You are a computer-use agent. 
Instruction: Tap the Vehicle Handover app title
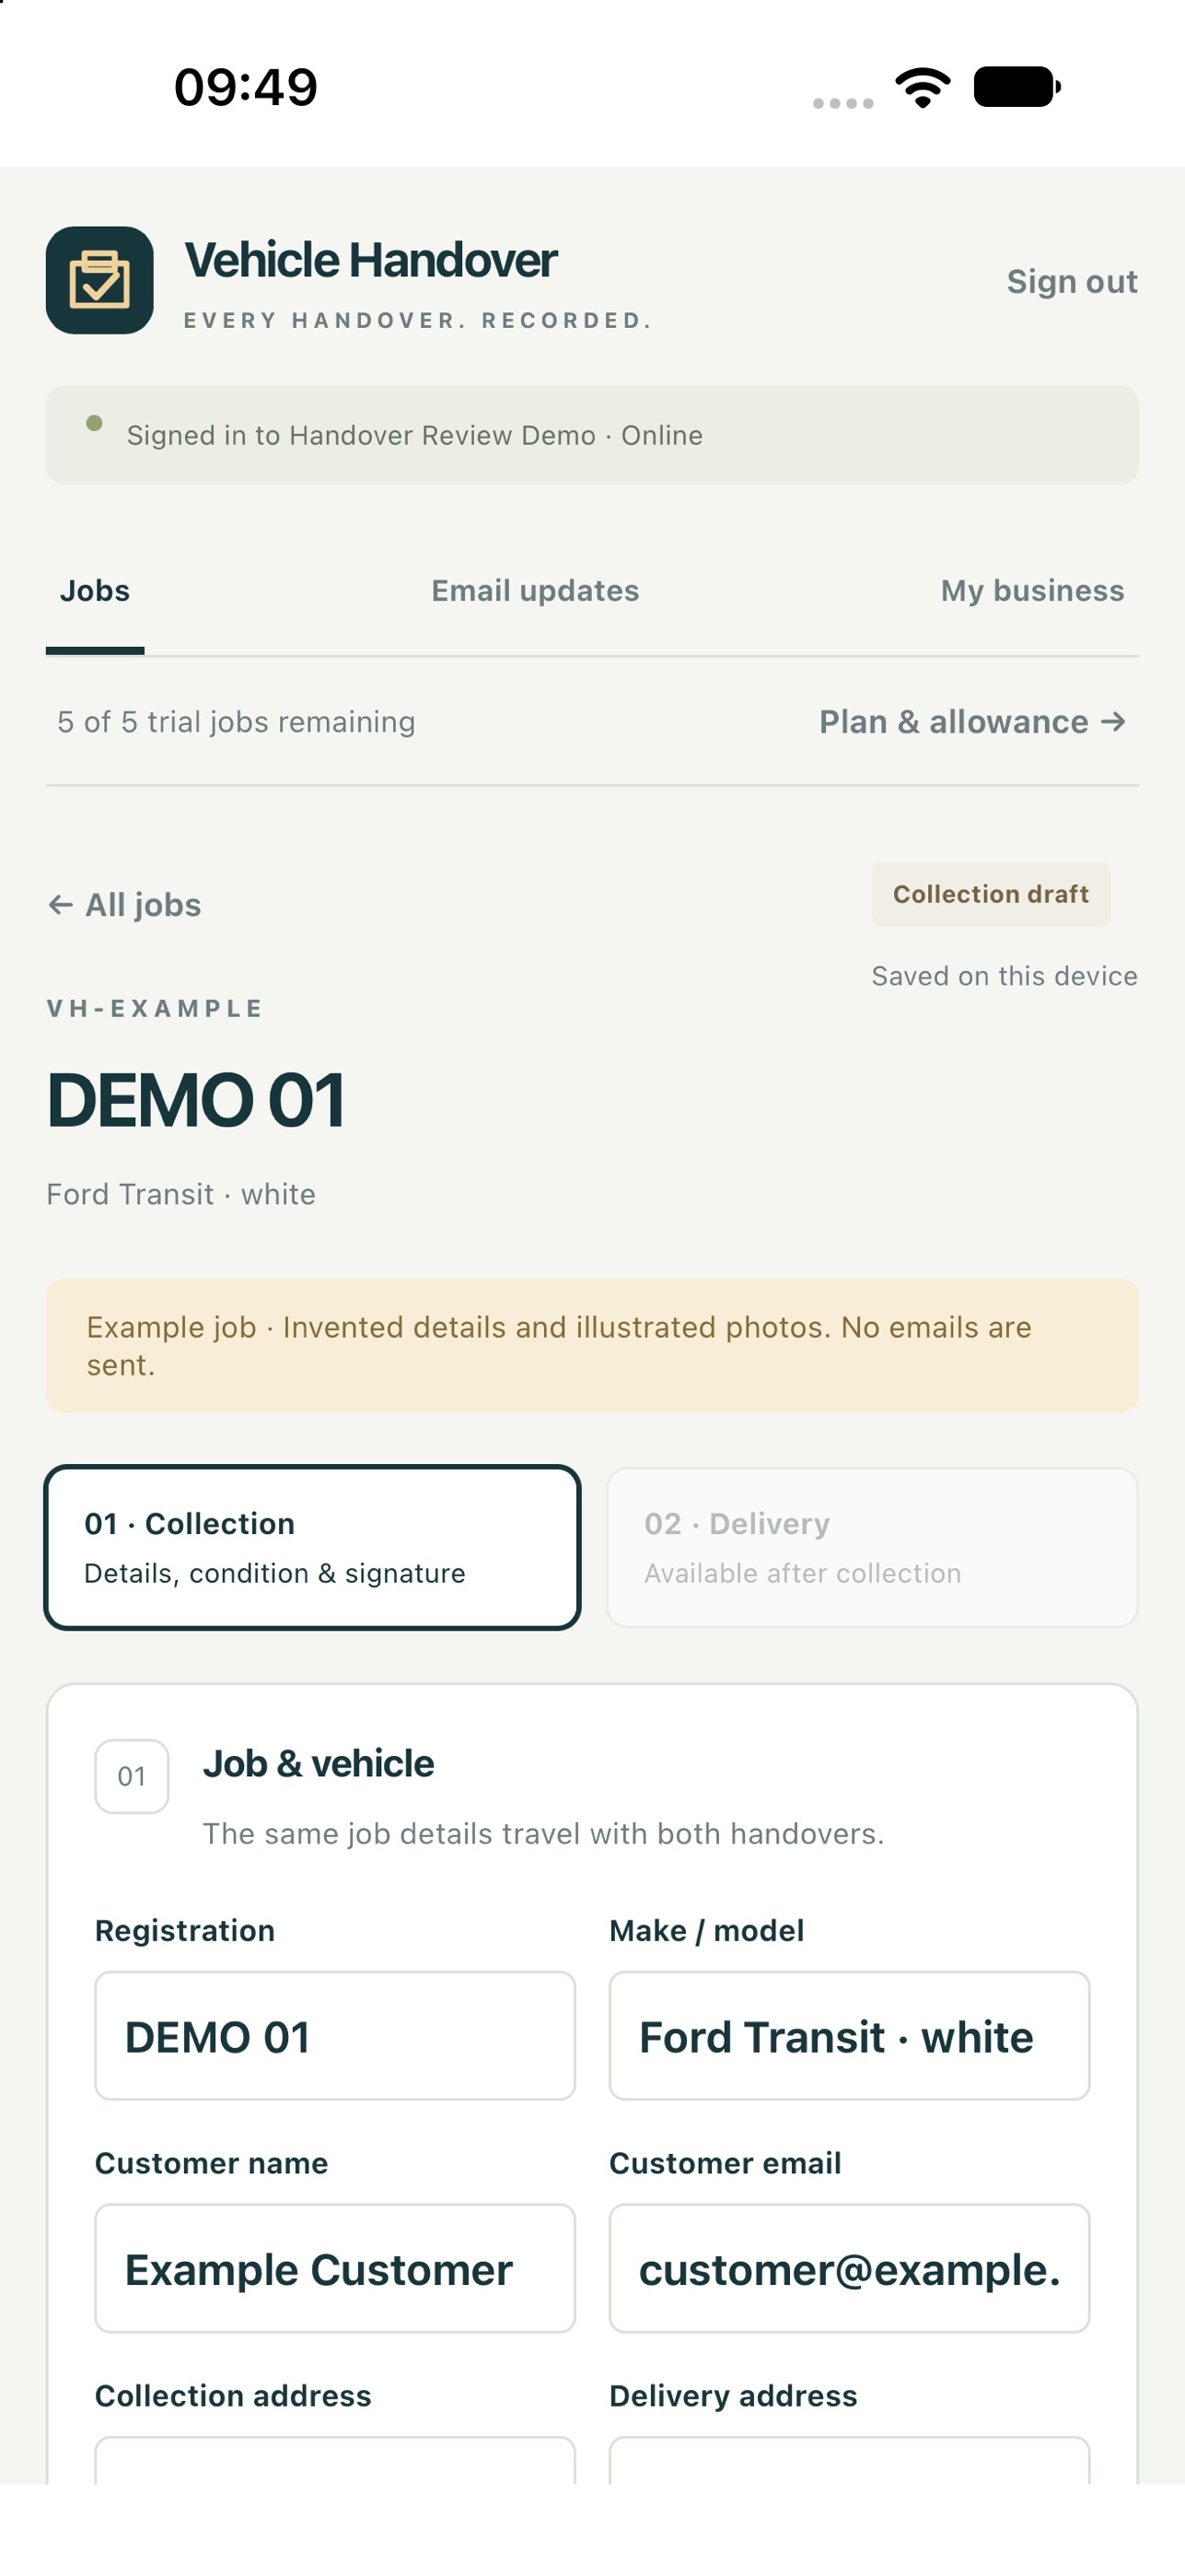tap(371, 260)
